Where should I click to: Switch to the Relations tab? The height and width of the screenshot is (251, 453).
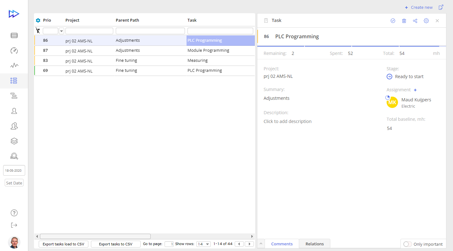(315, 244)
